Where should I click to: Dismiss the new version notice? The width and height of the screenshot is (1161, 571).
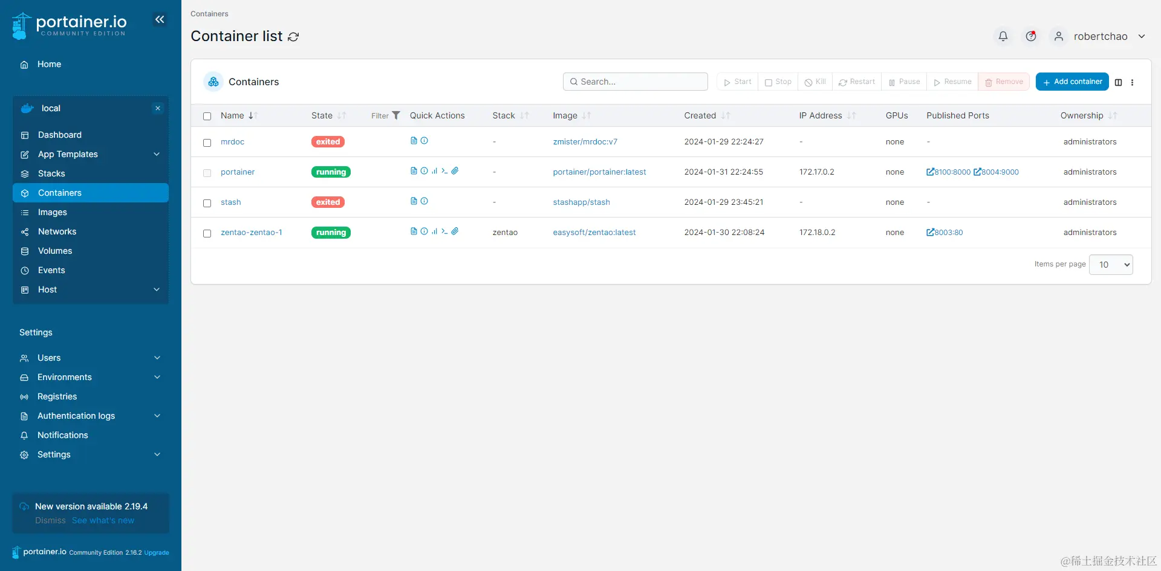pos(50,520)
